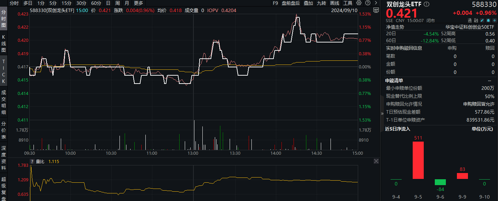
Task: Toggle 九转 indicator on chart
Action: coord(321,3)
